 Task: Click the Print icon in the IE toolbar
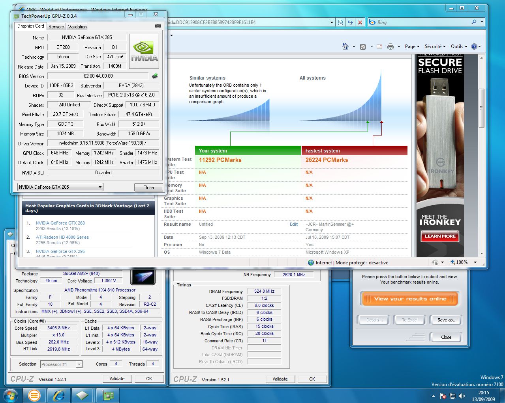pos(390,46)
